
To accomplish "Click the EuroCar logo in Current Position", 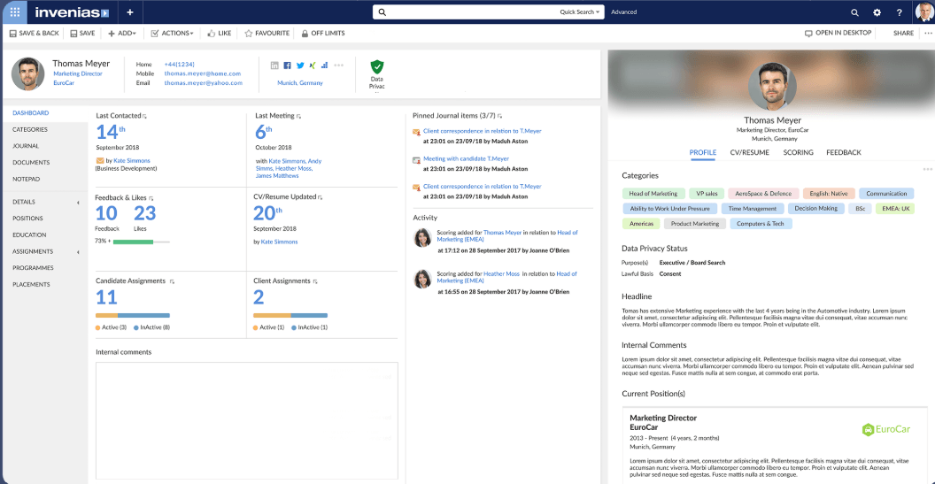I will point(888,429).
